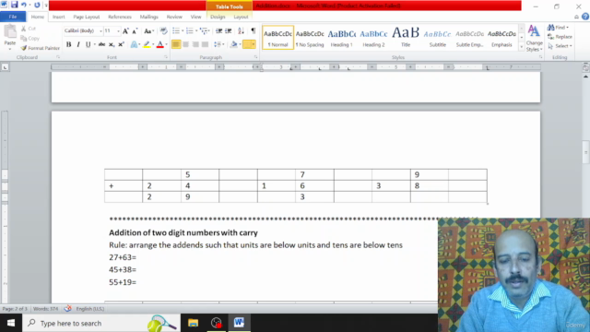Click the Text Effects icon
The height and width of the screenshot is (332, 590).
(135, 44)
